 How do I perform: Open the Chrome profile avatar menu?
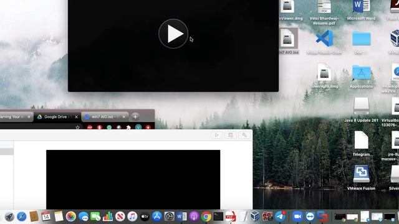point(138,127)
